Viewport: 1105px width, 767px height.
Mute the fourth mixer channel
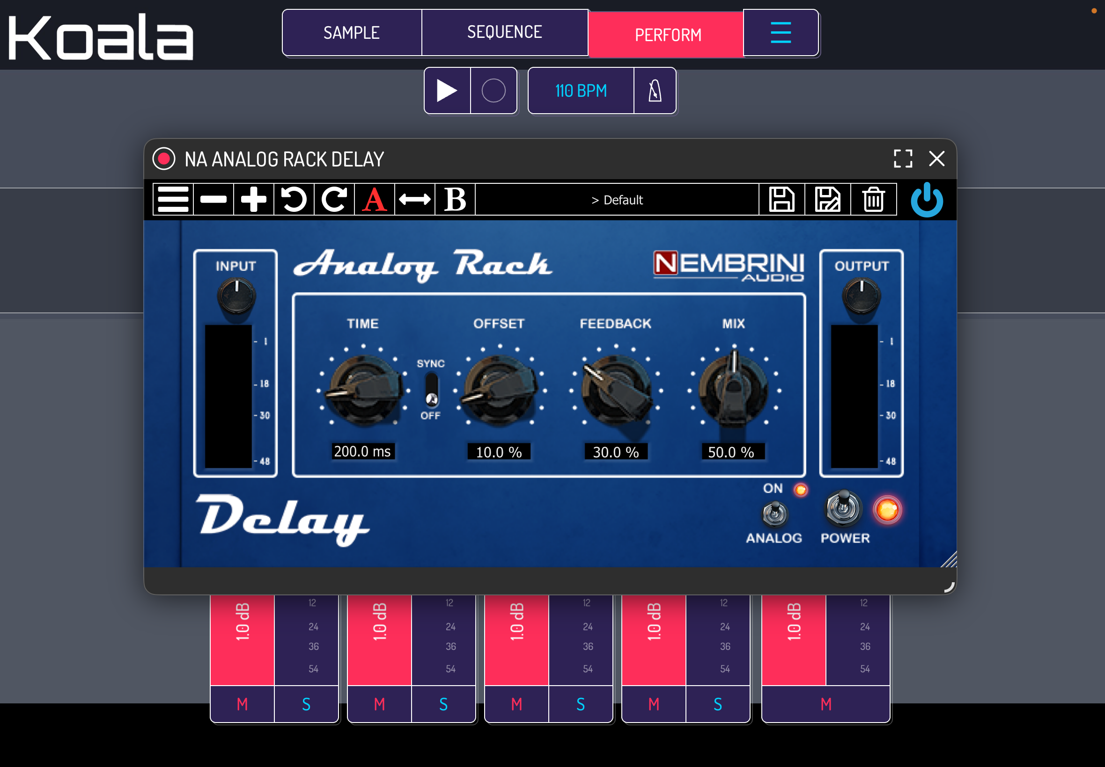point(654,704)
